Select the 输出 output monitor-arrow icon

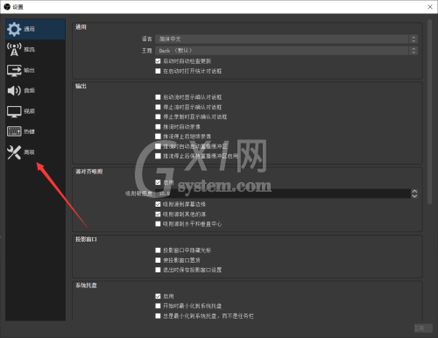pyautogui.click(x=14, y=70)
